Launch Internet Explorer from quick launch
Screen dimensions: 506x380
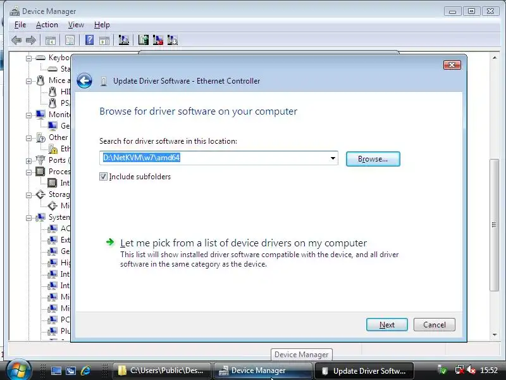pos(86,370)
